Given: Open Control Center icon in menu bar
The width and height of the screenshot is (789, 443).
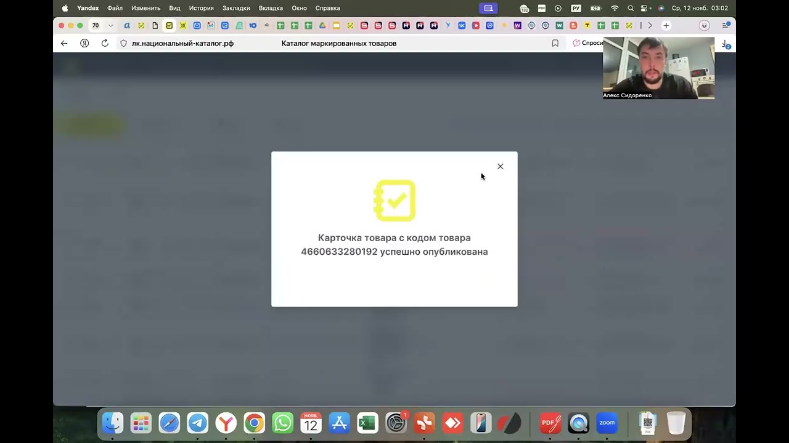Looking at the screenshot, I should click(645, 8).
